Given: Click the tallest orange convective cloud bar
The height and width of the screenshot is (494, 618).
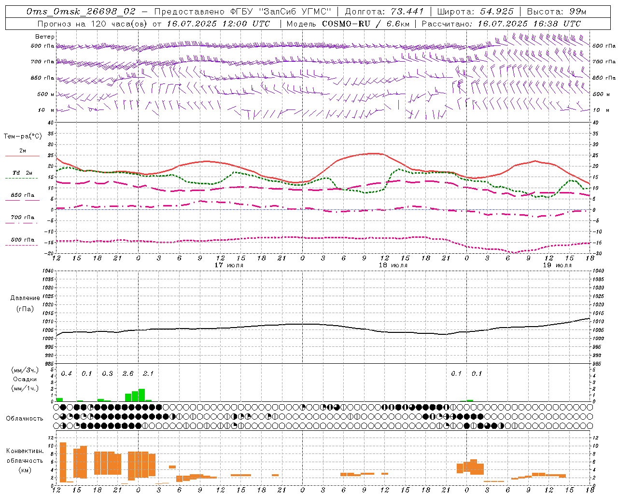Looking at the screenshot, I should coord(63,462).
